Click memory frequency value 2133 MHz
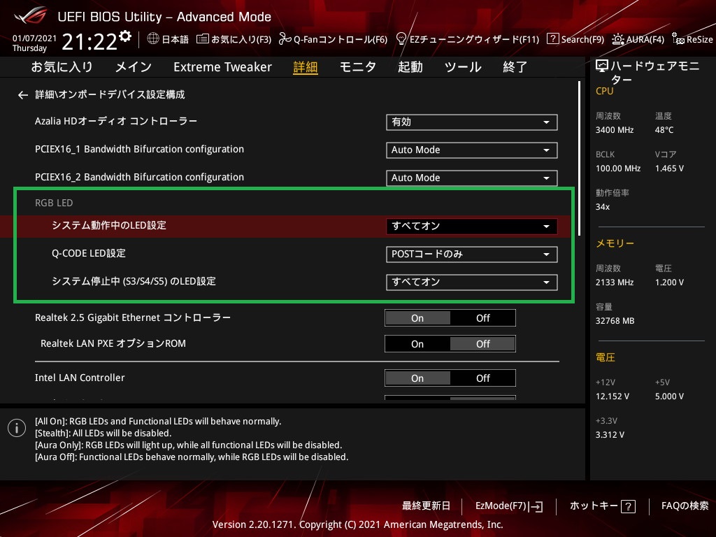 click(615, 282)
